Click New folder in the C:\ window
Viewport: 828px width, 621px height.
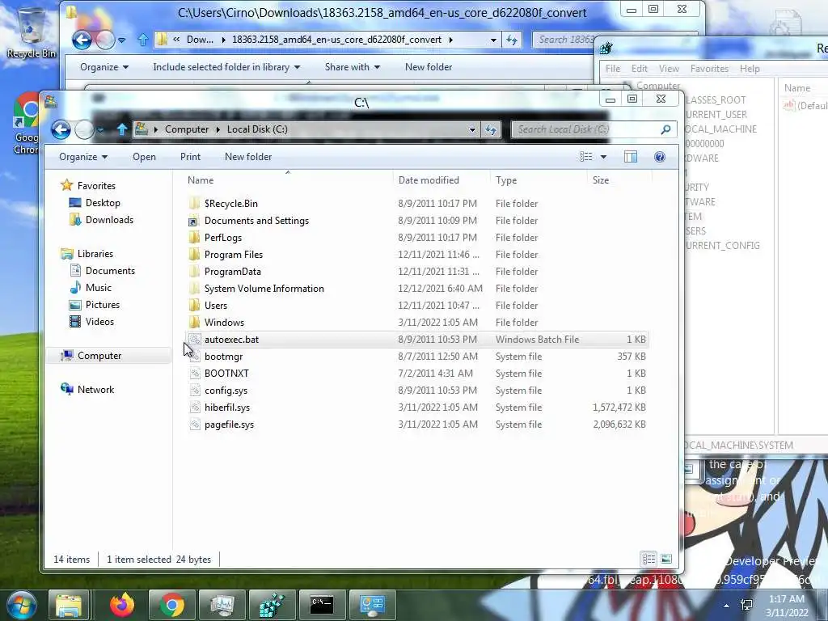tap(248, 157)
